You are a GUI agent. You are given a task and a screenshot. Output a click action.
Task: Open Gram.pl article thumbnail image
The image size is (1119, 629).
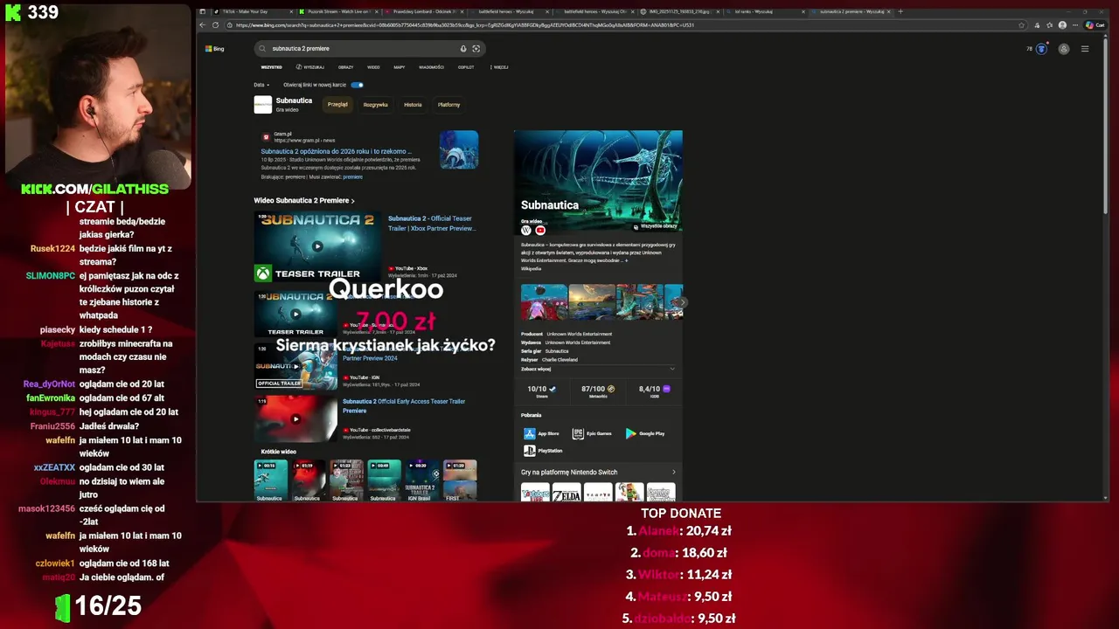(x=459, y=149)
